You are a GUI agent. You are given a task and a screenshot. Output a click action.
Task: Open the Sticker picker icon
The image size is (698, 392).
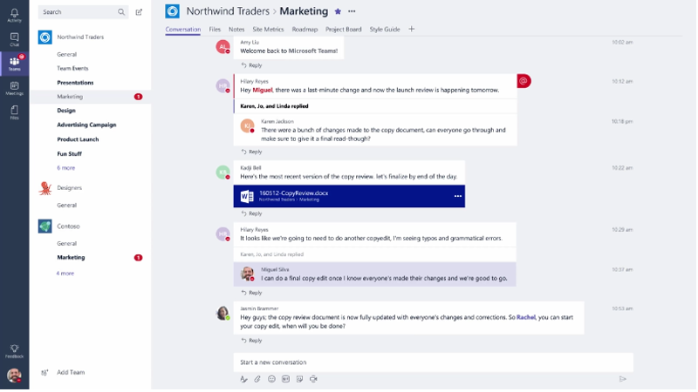coord(299,379)
